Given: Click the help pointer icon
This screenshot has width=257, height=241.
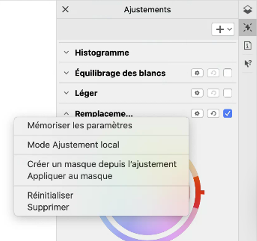Looking at the screenshot, I should pyautogui.click(x=248, y=63).
